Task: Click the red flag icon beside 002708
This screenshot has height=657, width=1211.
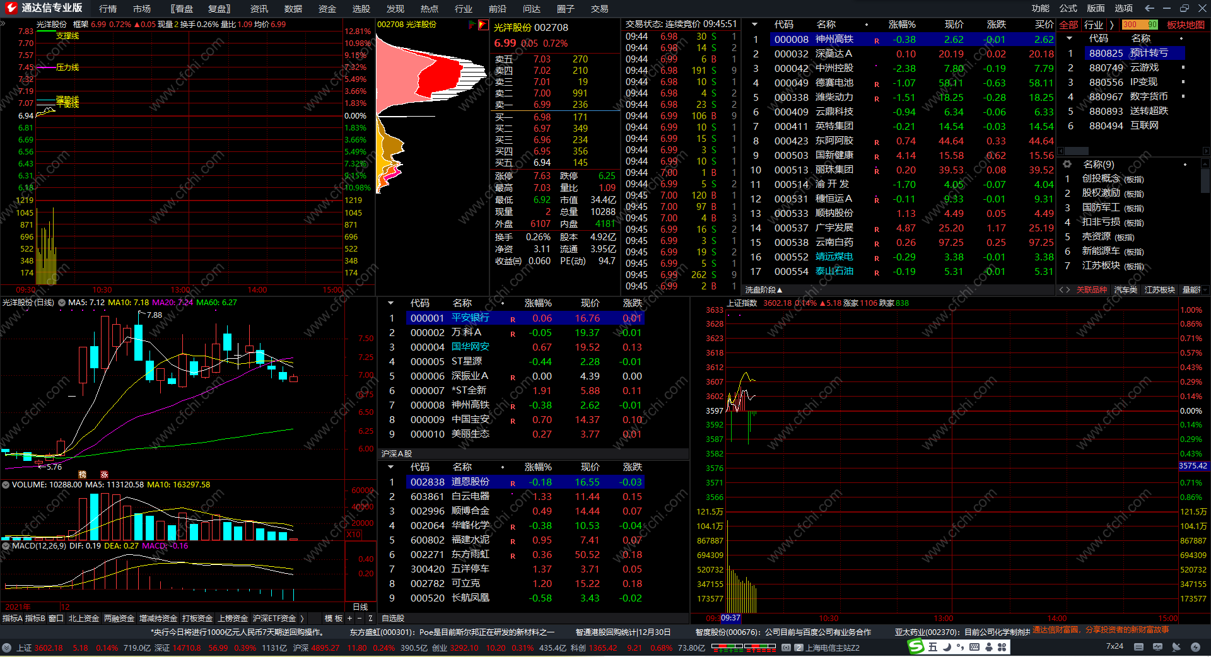Action: 483,25
